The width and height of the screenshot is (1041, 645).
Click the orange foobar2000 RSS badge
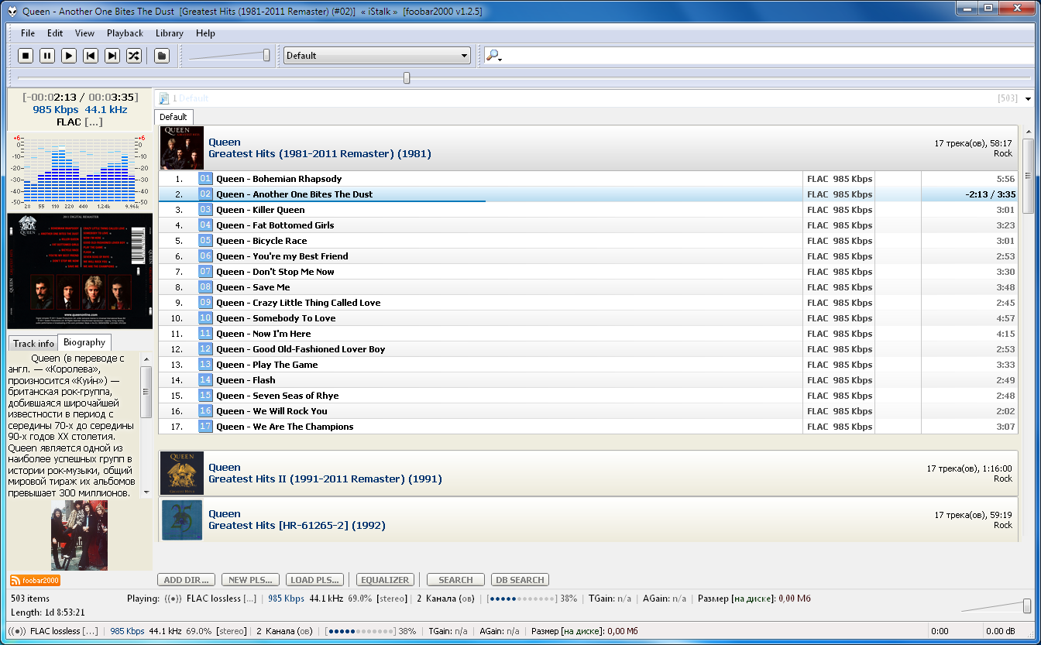(35, 581)
